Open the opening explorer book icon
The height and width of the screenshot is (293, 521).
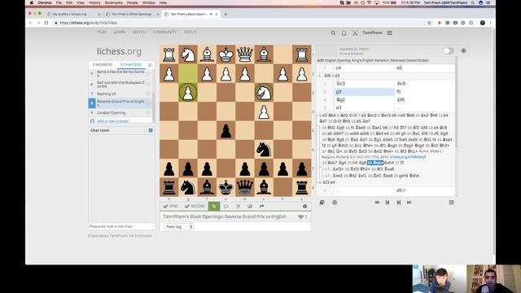click(322, 203)
